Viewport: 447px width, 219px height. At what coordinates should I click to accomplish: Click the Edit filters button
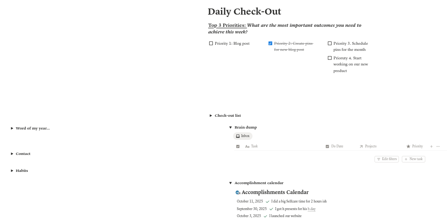tap(387, 159)
